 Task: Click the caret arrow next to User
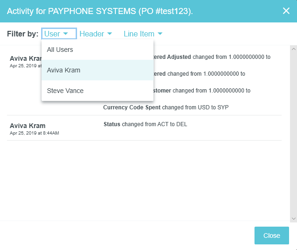click(x=66, y=34)
